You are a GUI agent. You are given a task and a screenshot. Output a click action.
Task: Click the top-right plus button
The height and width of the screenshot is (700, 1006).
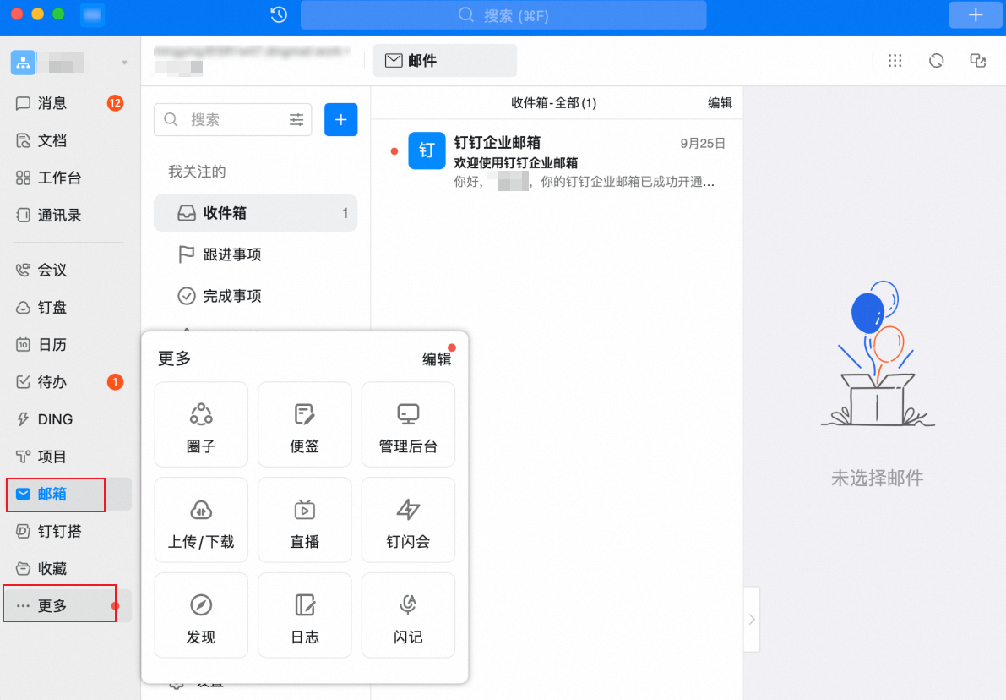tap(976, 14)
